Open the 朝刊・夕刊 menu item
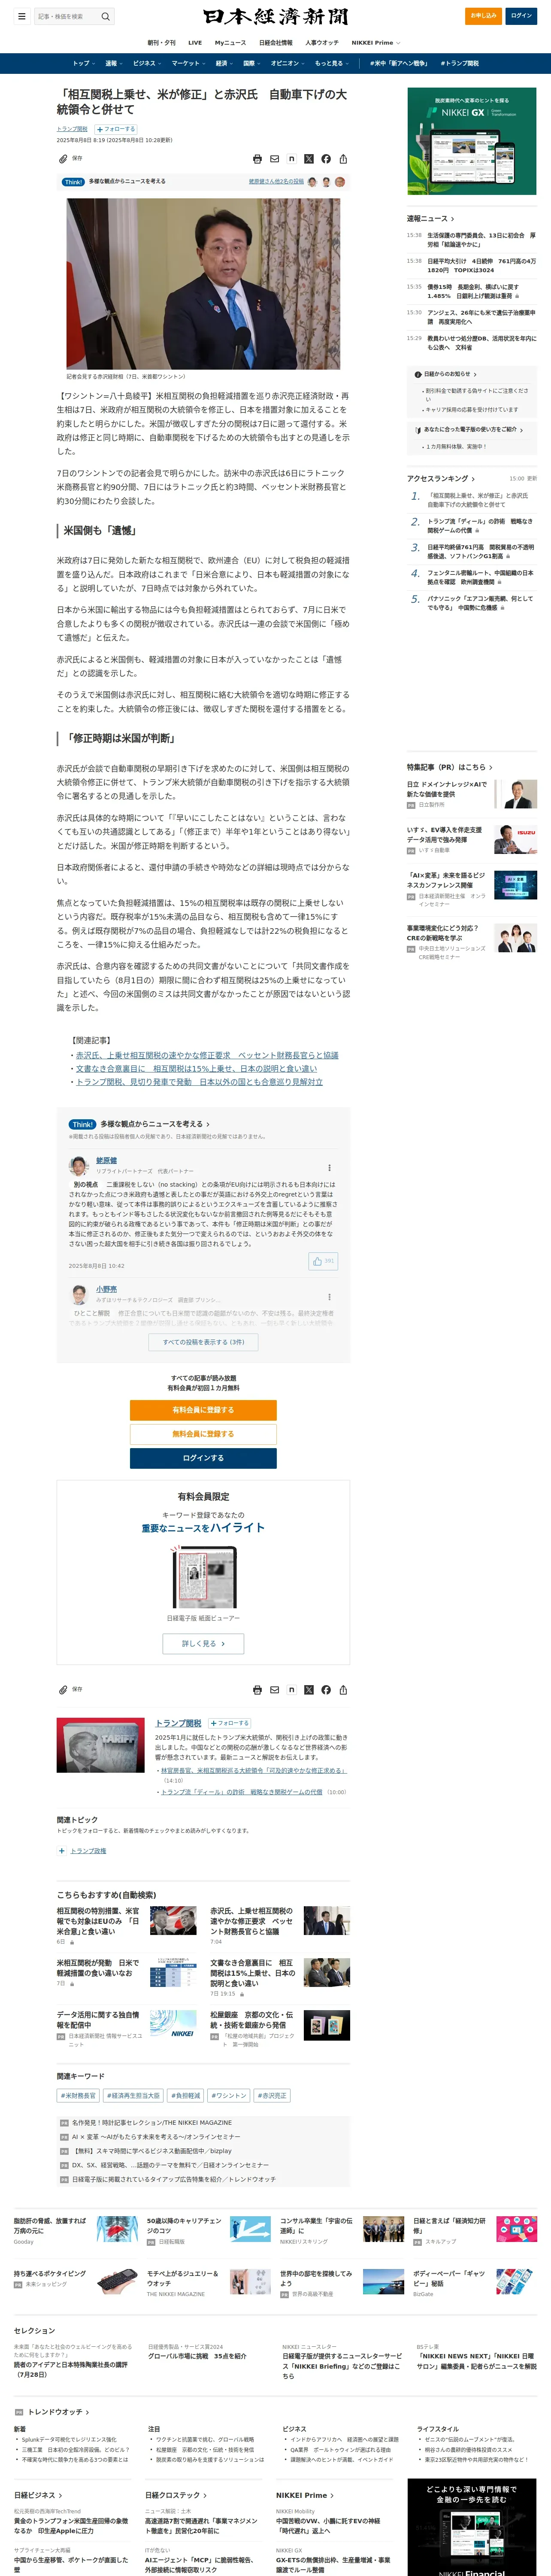 click(161, 43)
